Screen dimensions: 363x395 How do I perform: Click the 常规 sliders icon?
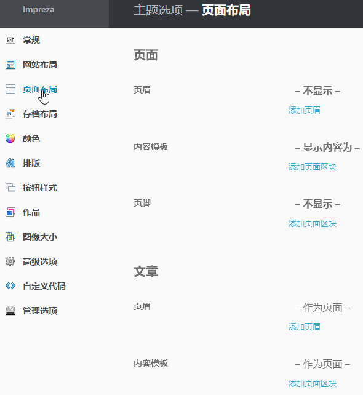(10, 40)
